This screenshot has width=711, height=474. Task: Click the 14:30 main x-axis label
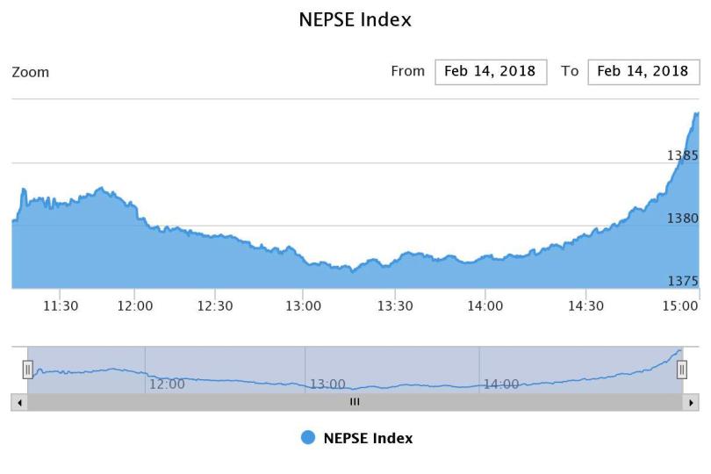tap(586, 305)
